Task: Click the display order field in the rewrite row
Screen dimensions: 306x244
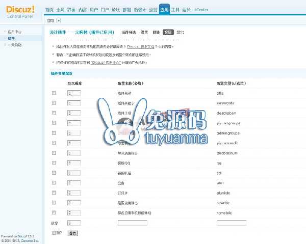Action: (74, 203)
